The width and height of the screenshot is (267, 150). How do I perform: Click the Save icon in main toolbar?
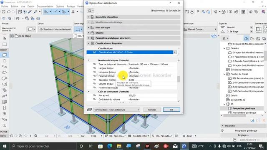tap(3, 12)
